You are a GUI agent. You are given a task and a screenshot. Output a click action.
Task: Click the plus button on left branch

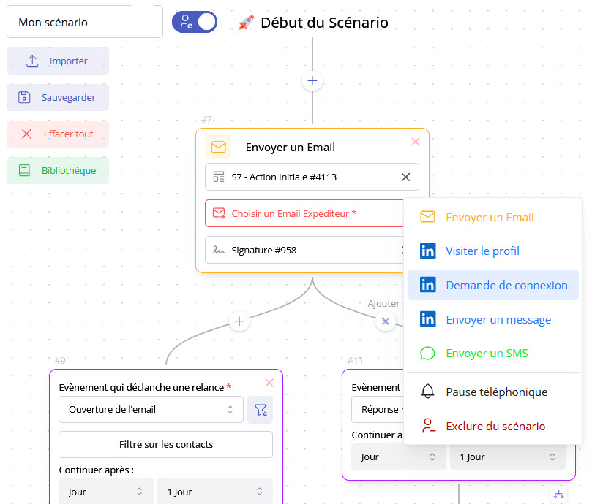[x=239, y=321]
